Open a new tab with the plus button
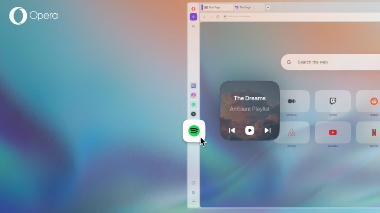This screenshot has width=380, height=213. coord(268,7)
